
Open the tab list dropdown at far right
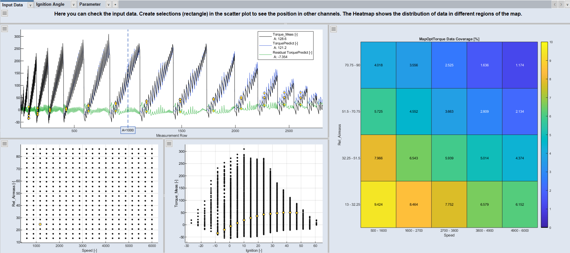567,4
